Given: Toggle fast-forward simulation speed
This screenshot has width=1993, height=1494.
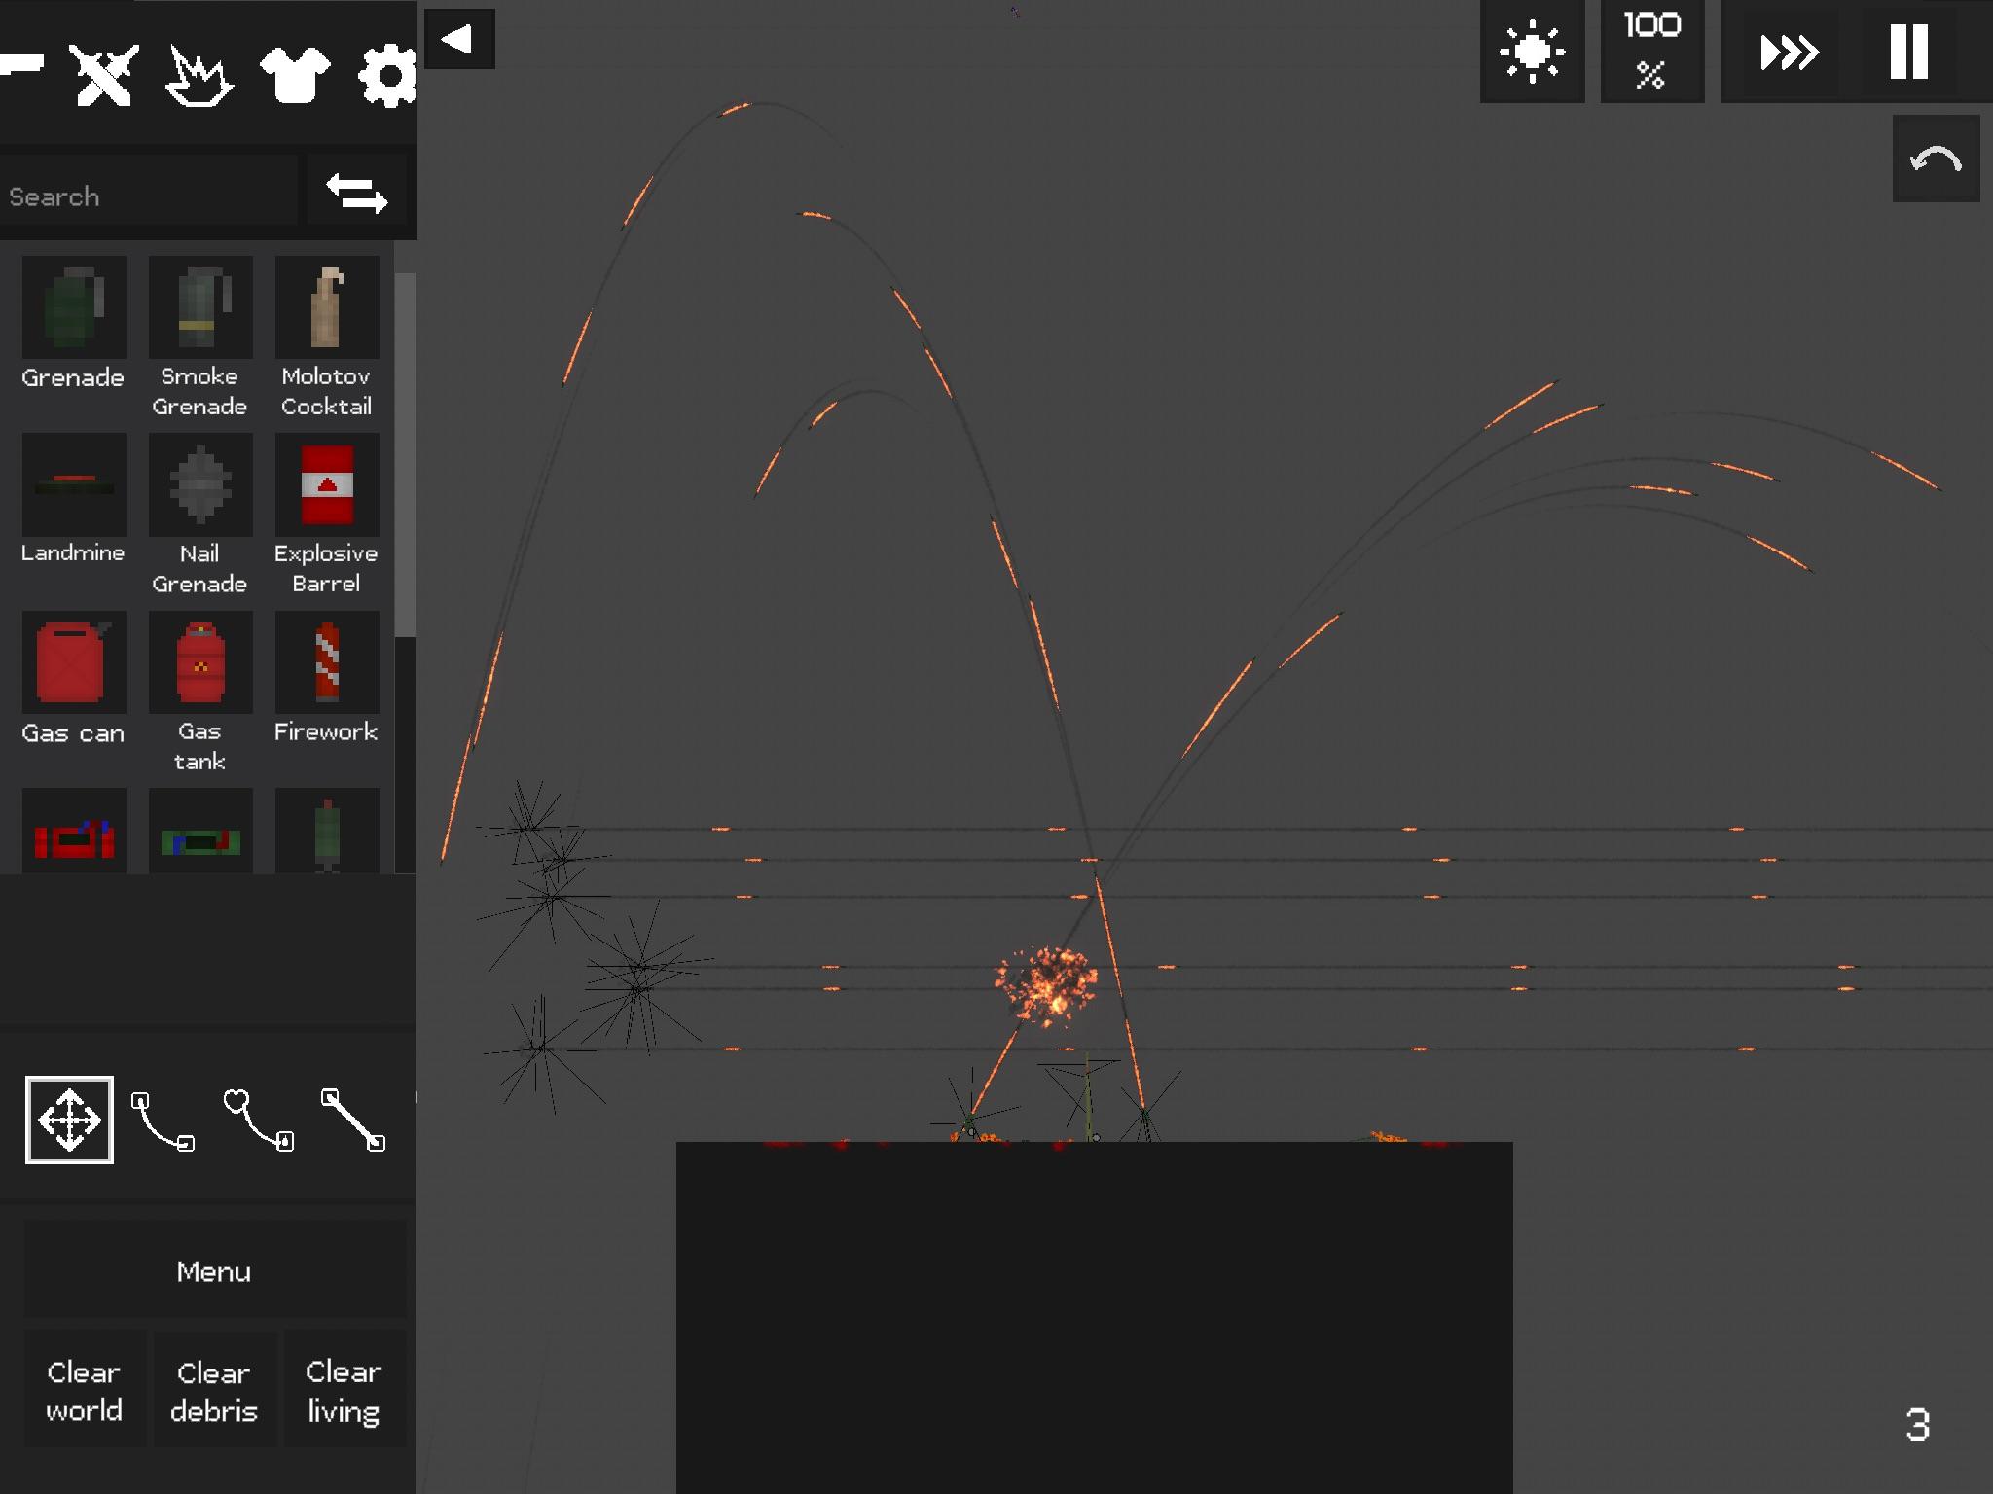Looking at the screenshot, I should pos(1789,52).
